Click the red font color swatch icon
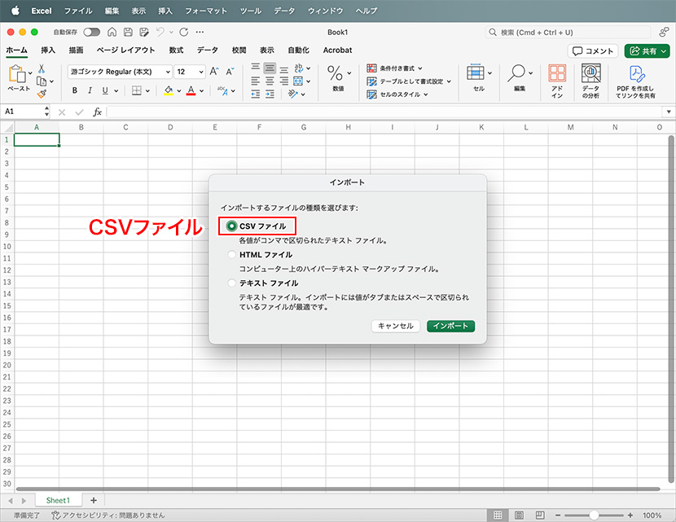The height and width of the screenshot is (522, 676). 191,90
